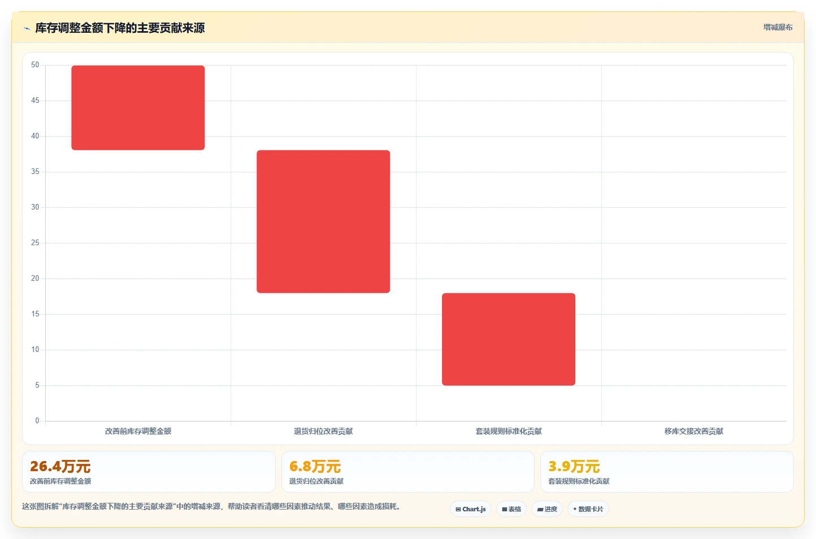The image size is (816, 539).
Task: Click the y-axis value 15
Action: click(35, 314)
